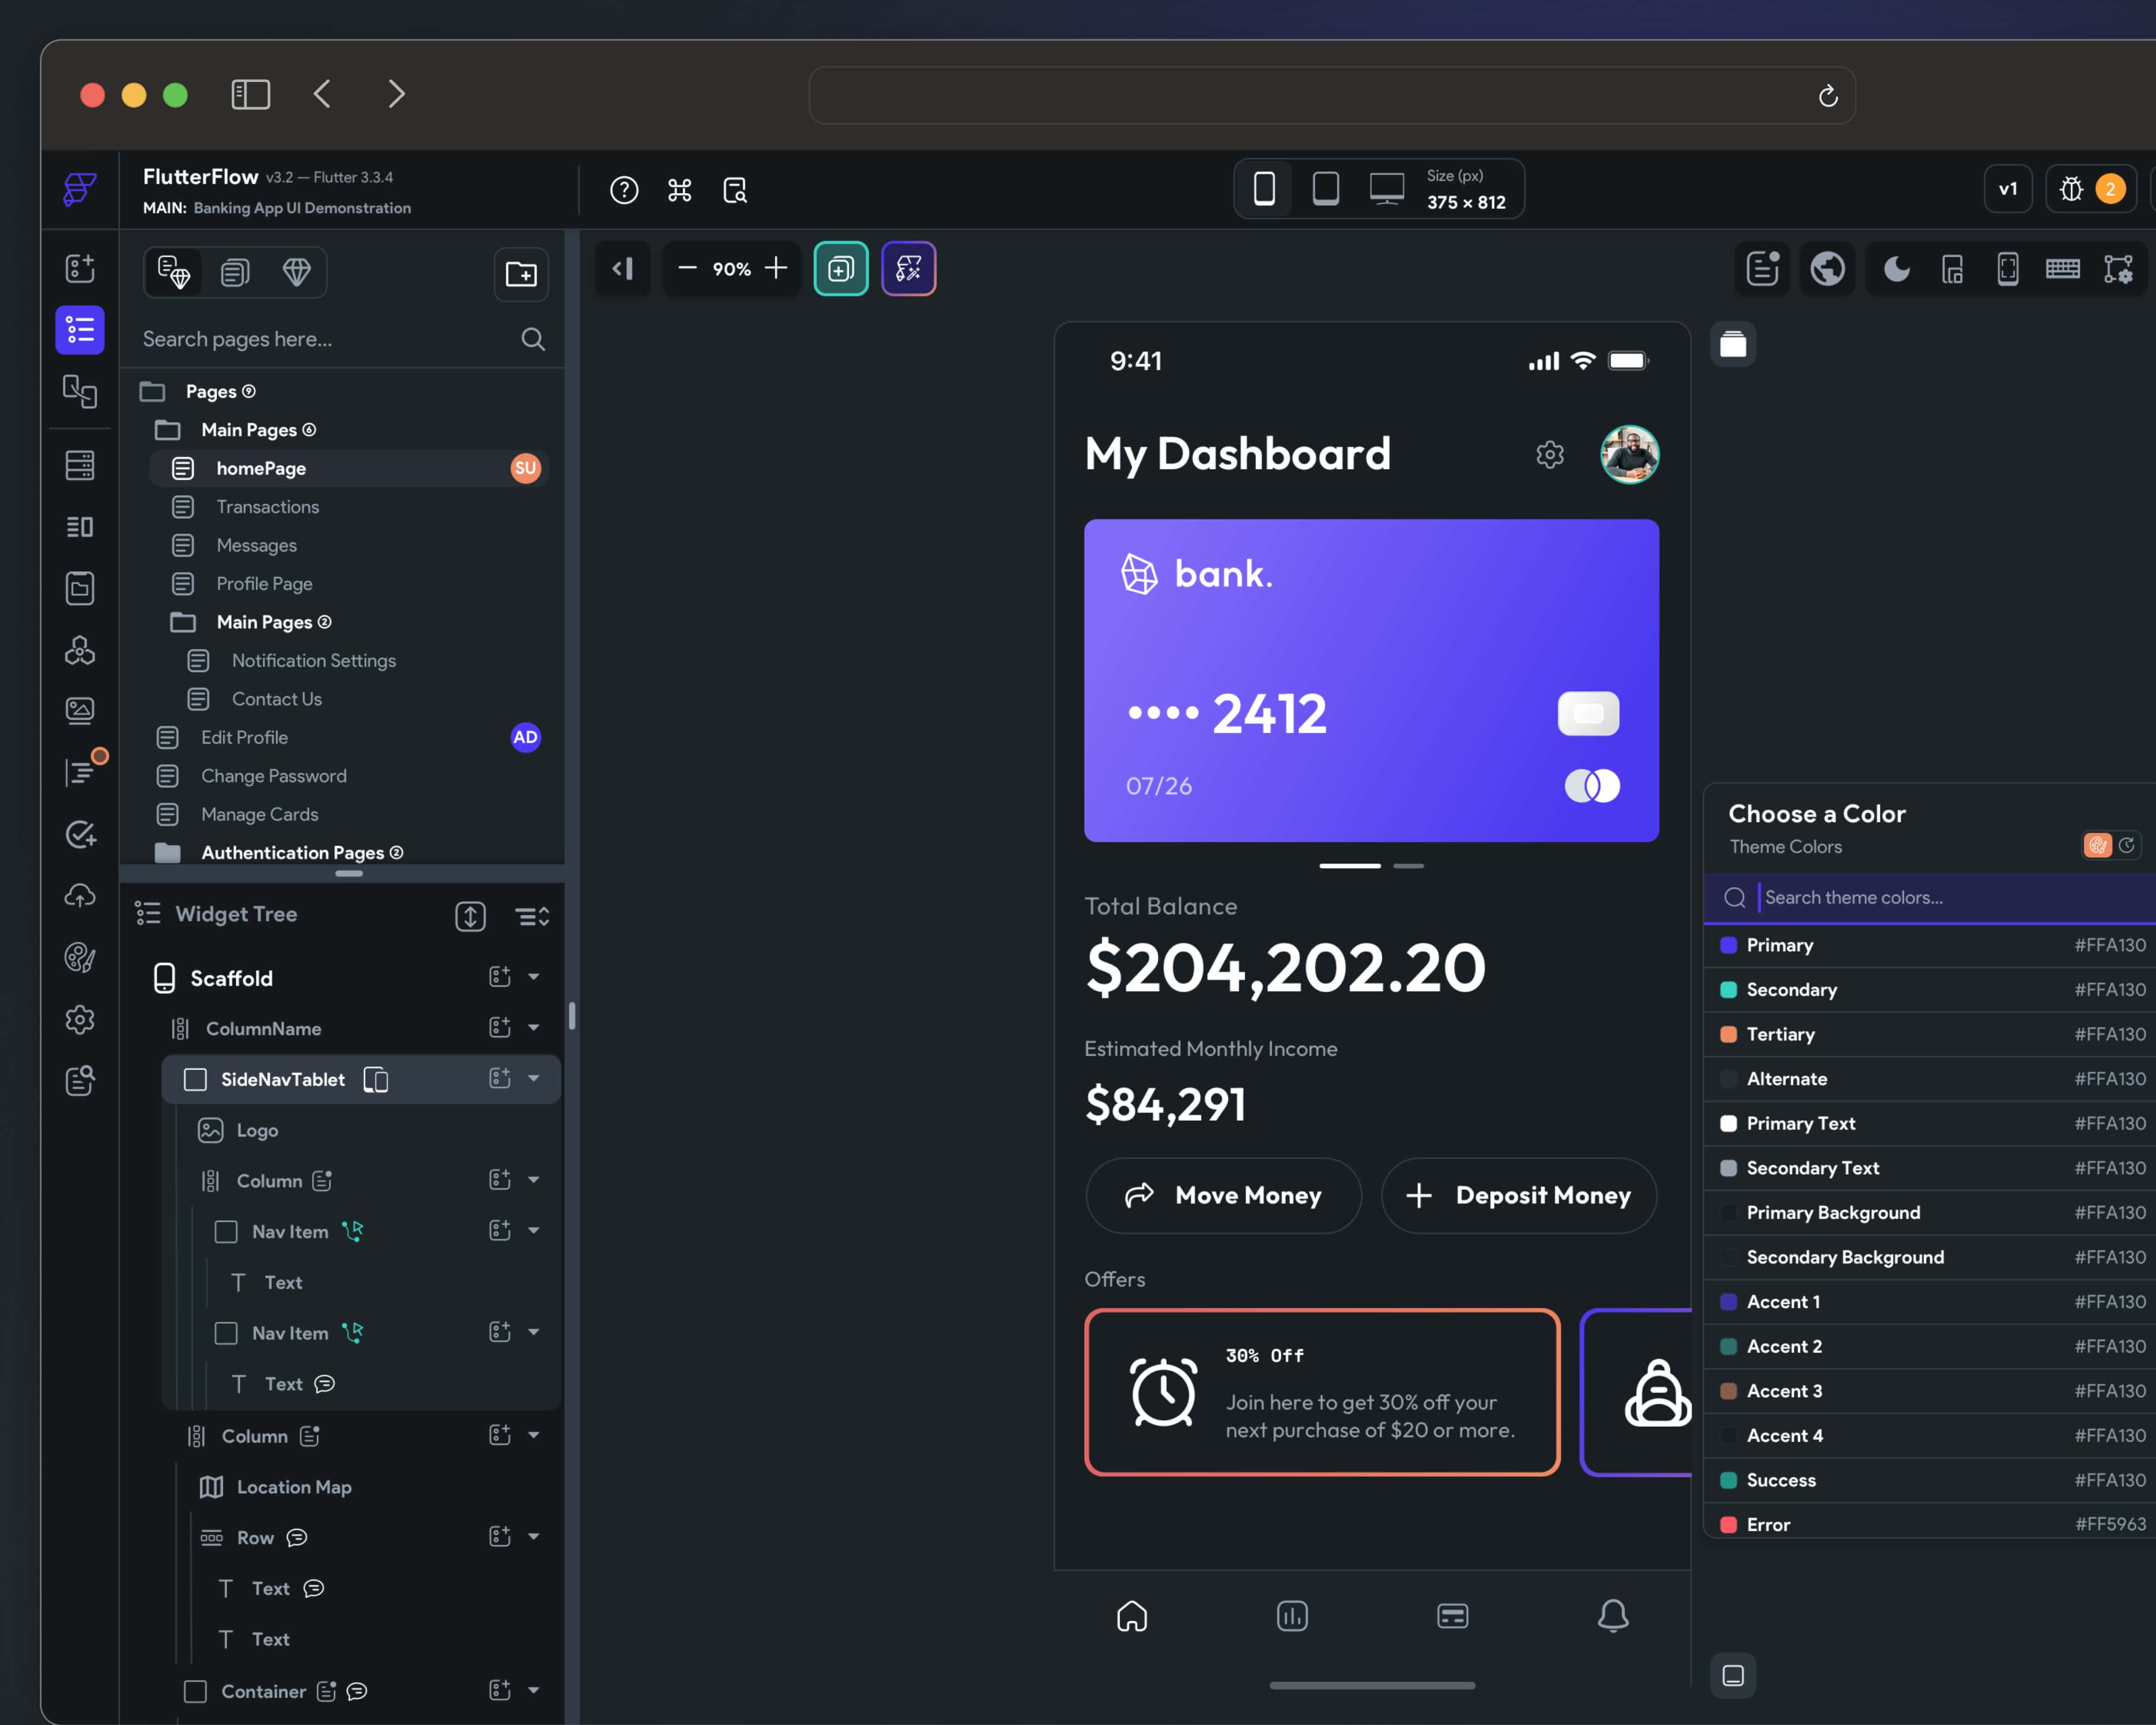Click the add new page folder icon

pyautogui.click(x=521, y=274)
